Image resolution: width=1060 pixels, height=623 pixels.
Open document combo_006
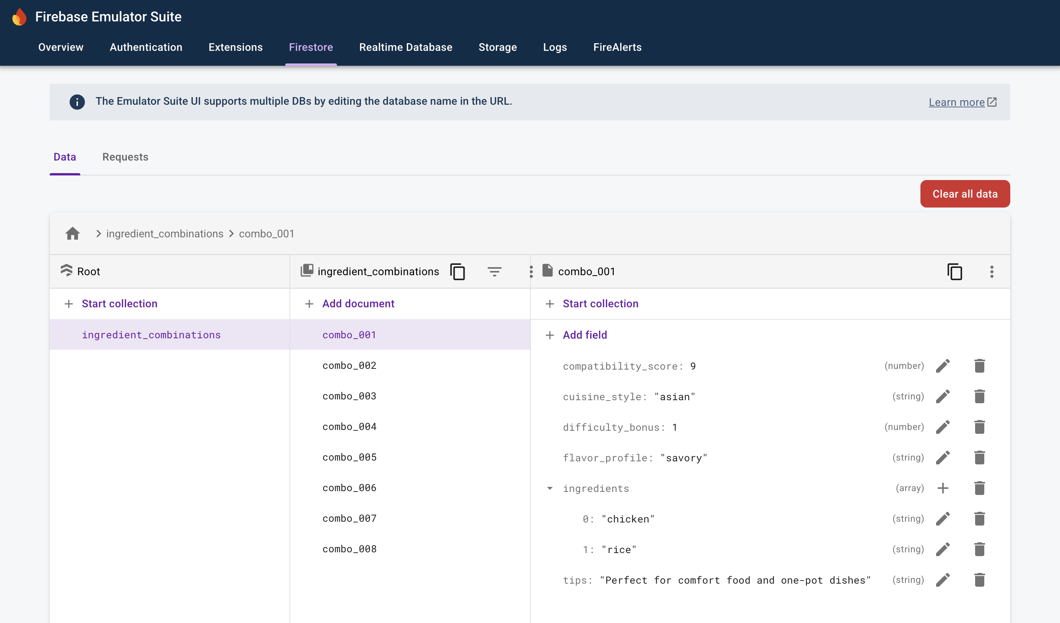point(410,488)
